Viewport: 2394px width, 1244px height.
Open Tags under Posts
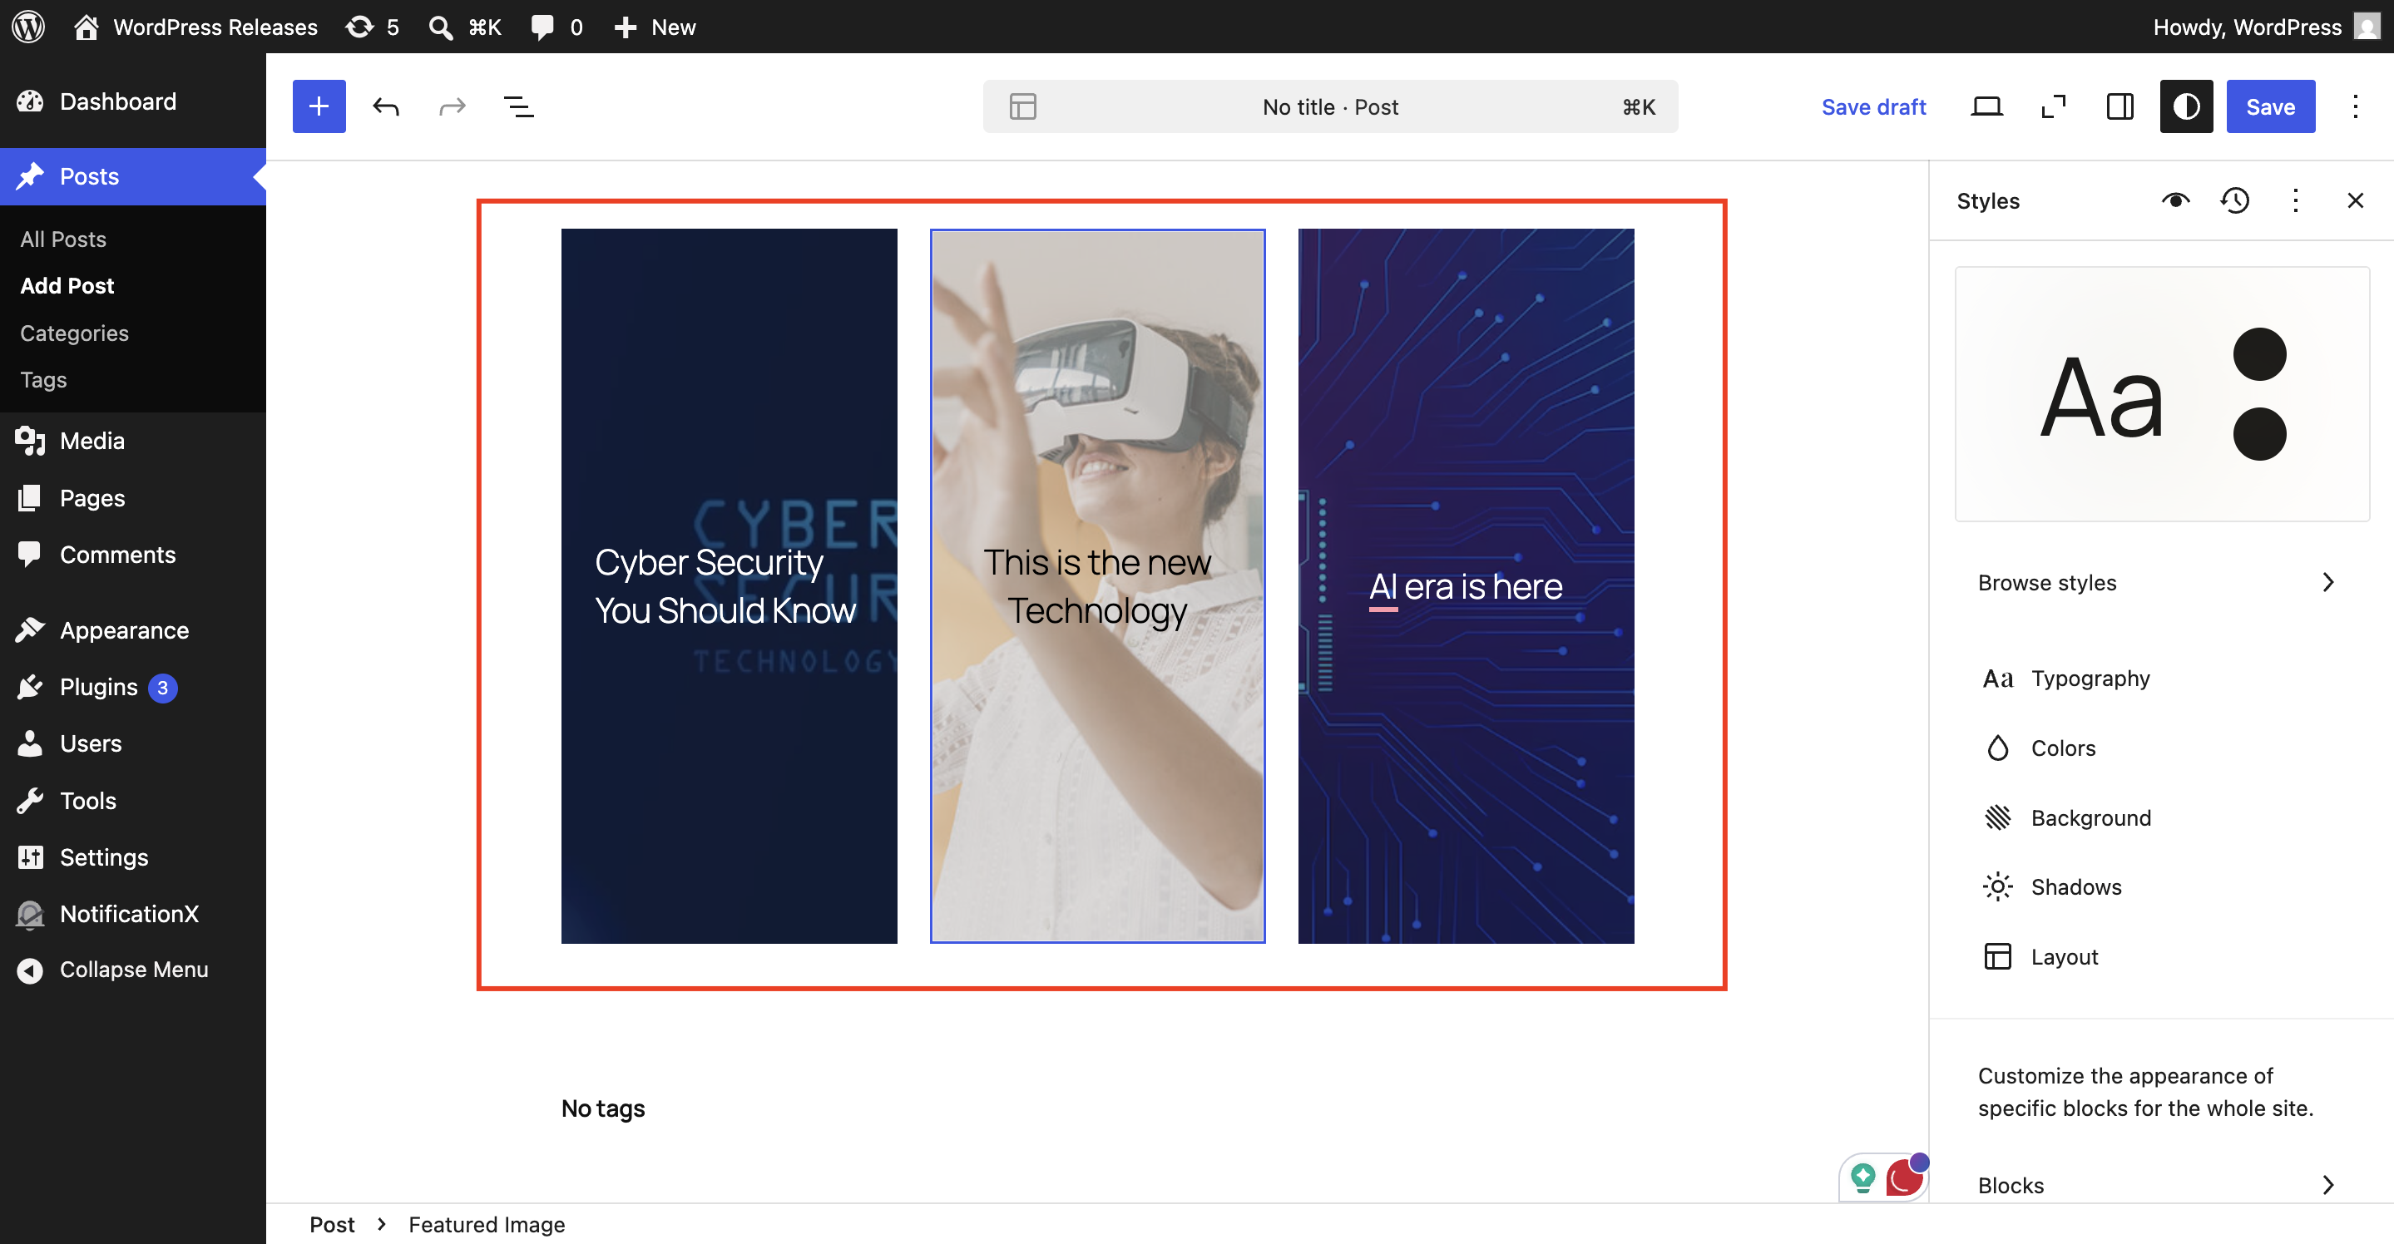pyautogui.click(x=44, y=380)
